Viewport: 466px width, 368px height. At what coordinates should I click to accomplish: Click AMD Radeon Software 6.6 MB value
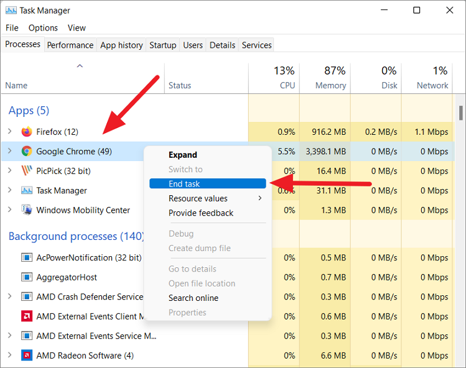[x=333, y=356]
